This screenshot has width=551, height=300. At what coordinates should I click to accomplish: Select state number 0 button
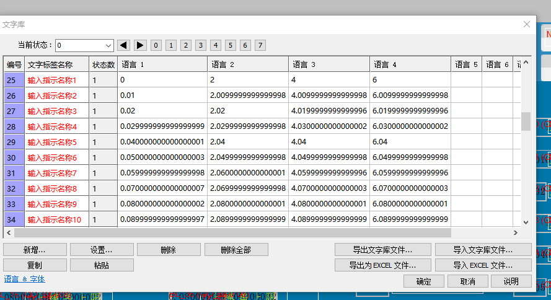pos(156,45)
